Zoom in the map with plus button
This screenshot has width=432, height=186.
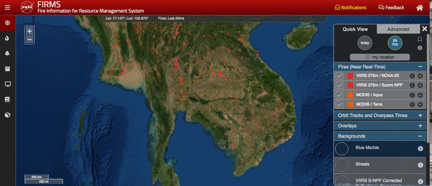pyautogui.click(x=29, y=31)
